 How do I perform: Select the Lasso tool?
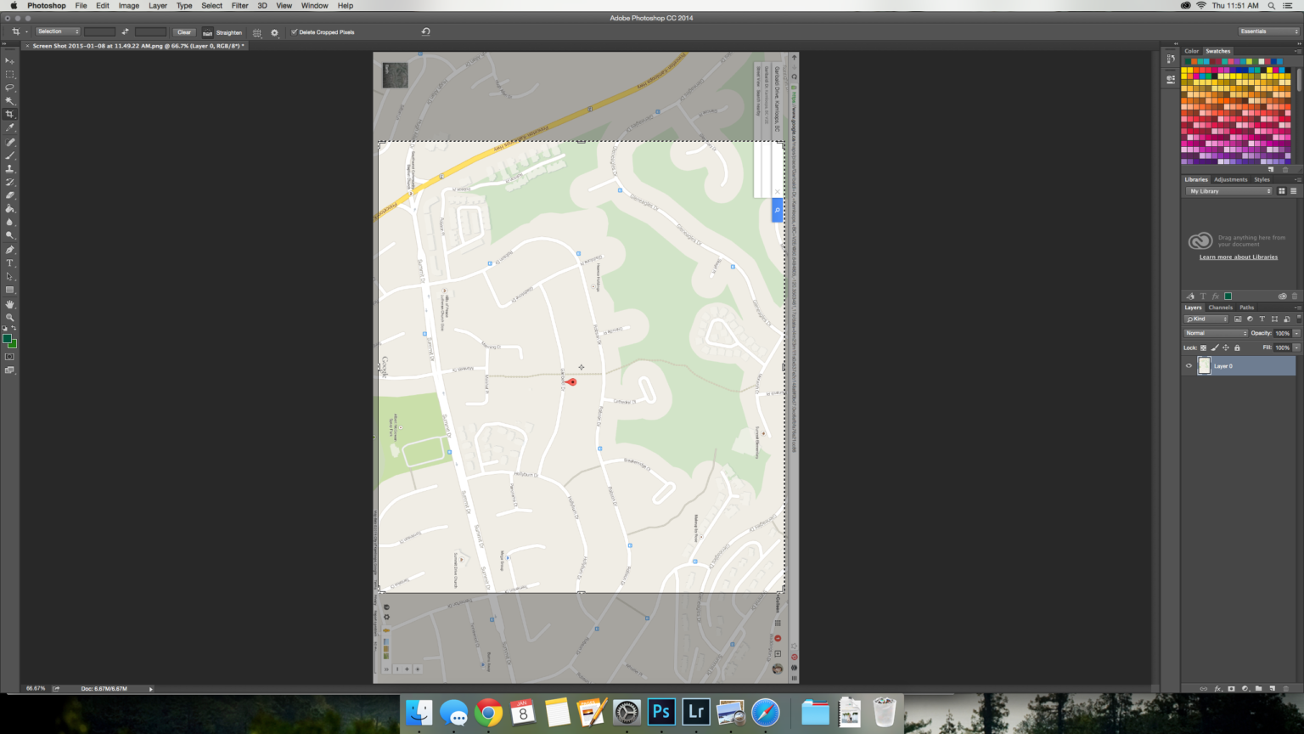(10, 88)
